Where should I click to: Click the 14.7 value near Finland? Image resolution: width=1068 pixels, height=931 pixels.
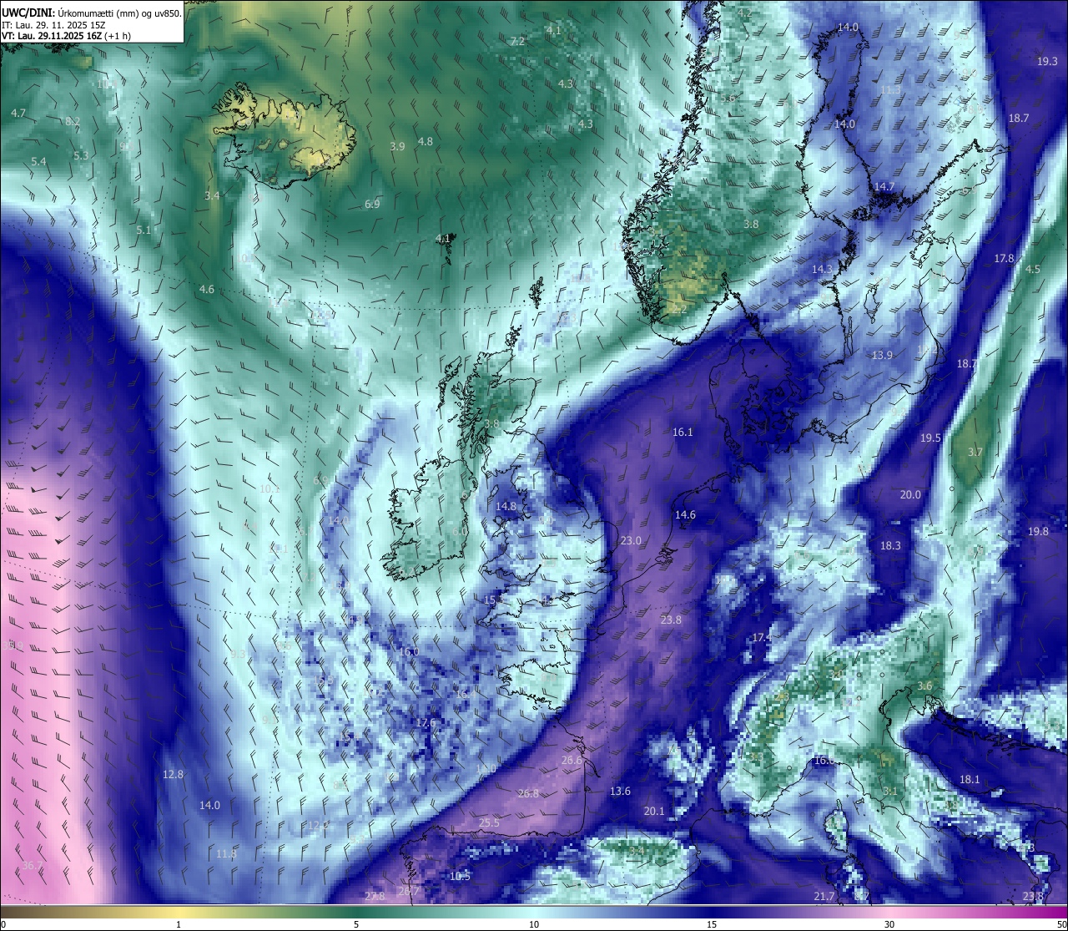tap(884, 186)
